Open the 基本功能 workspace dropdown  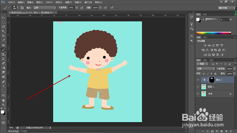[226, 8]
